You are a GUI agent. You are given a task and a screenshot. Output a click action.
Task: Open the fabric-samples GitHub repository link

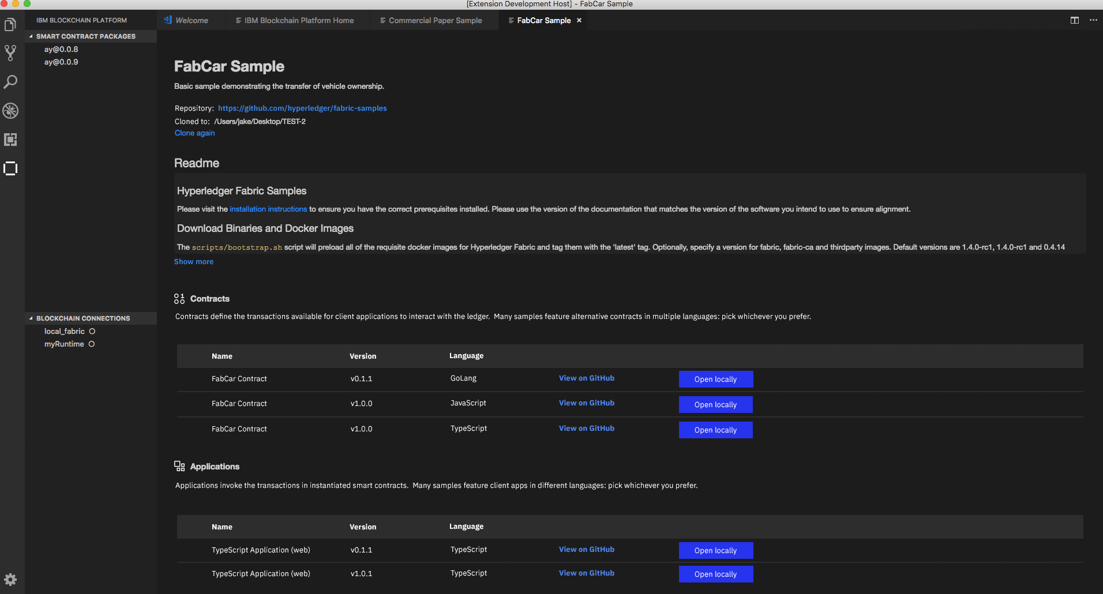[302, 108]
